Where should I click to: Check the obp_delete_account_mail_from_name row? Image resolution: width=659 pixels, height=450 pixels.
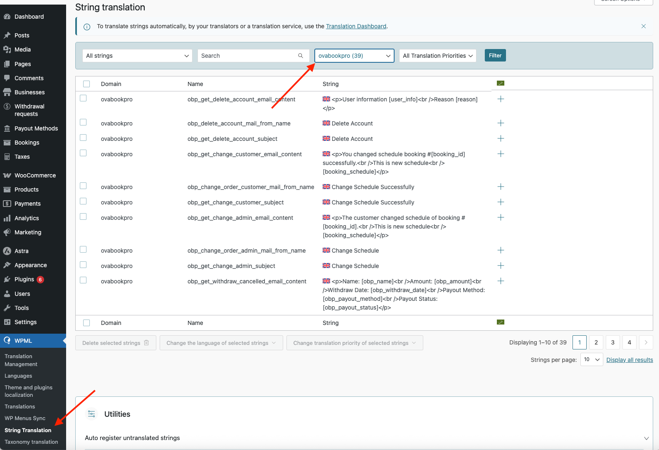[x=83, y=122]
